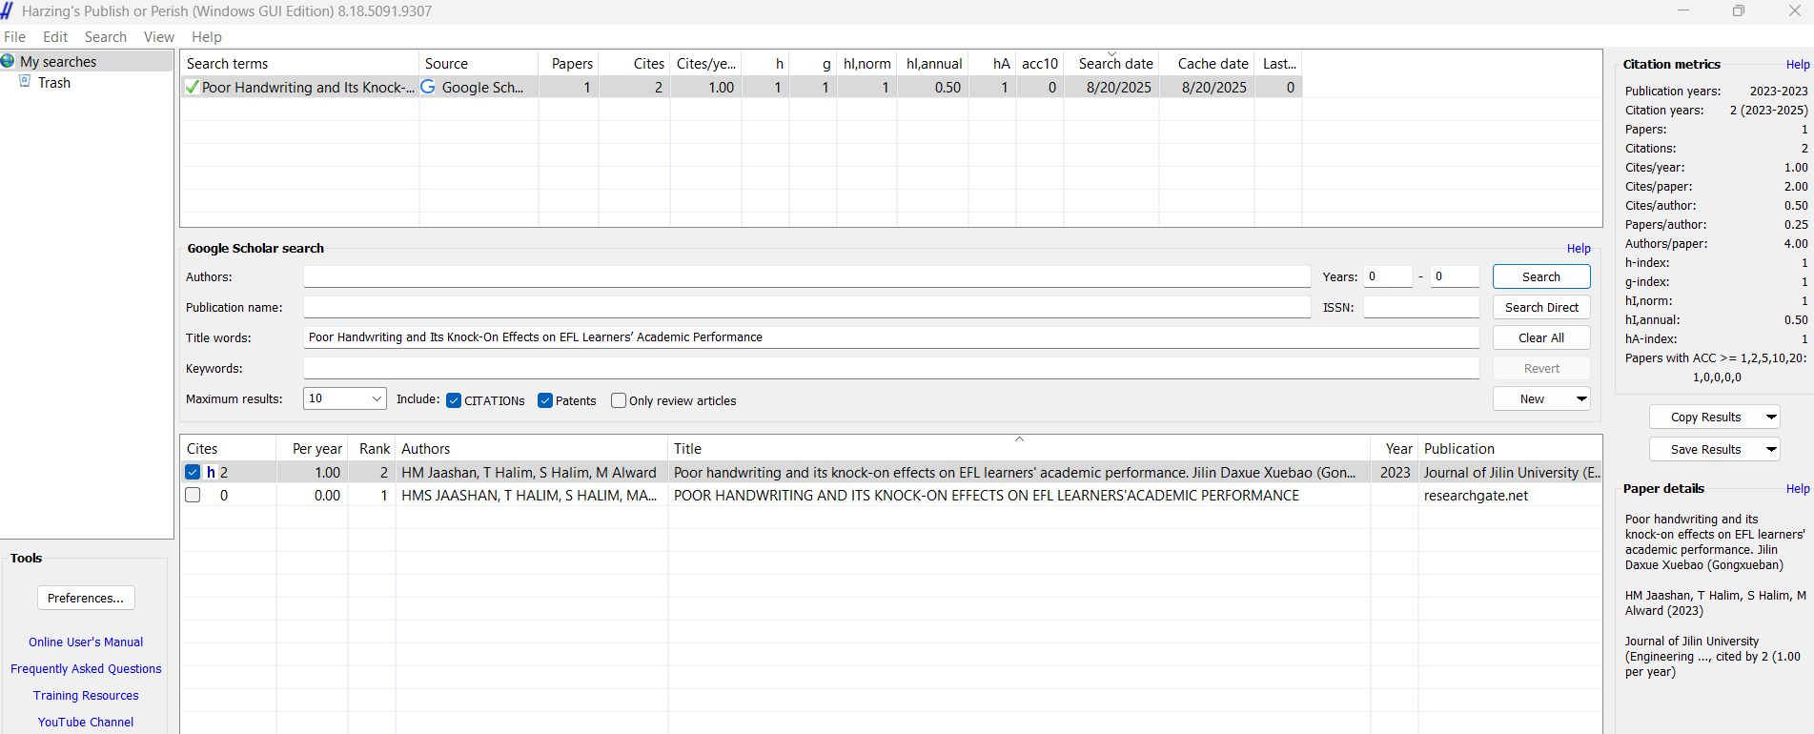This screenshot has width=1814, height=734.
Task: Click the blue h icon in the first result row
Action: pos(211,473)
